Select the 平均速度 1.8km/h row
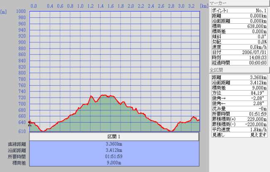 coord(239,129)
